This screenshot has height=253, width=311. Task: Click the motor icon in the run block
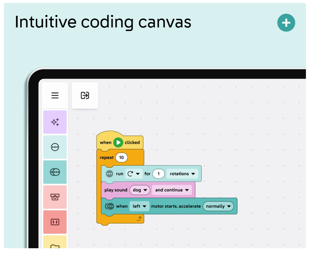click(x=109, y=174)
